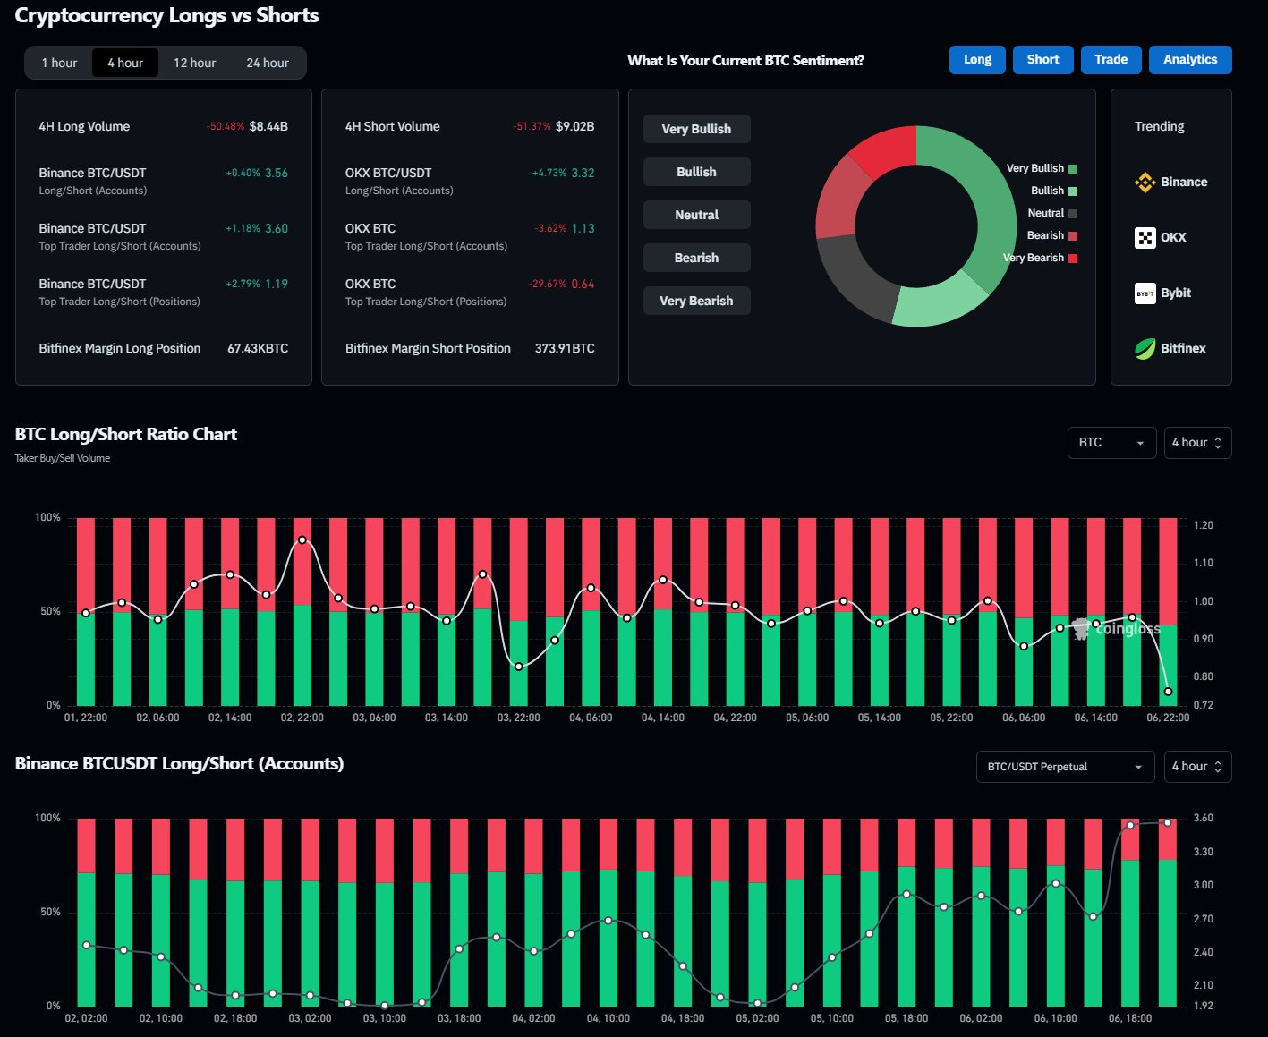Click final data point near 3.60 in Binance chart
The height and width of the screenshot is (1037, 1268).
click(1168, 823)
